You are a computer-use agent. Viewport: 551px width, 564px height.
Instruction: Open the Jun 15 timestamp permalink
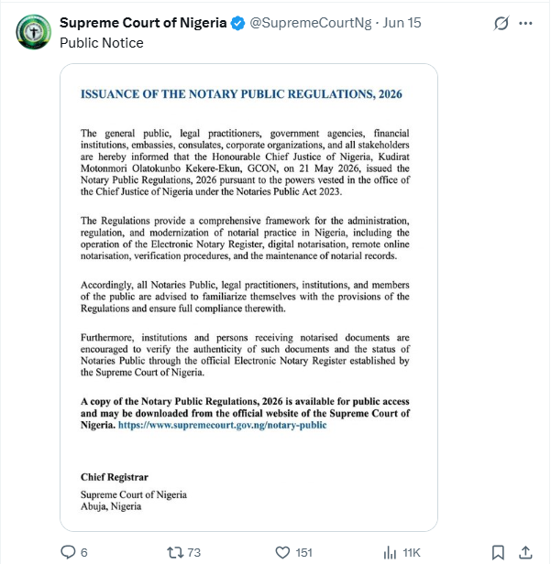(402, 23)
